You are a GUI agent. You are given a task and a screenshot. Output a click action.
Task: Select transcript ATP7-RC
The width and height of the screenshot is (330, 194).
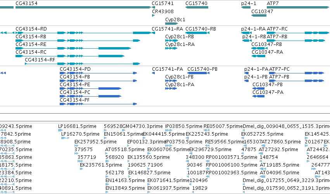tap(277, 29)
